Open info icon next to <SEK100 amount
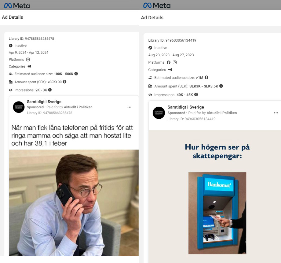Image resolution: width=281 pixels, height=263 pixels. tap(65, 82)
